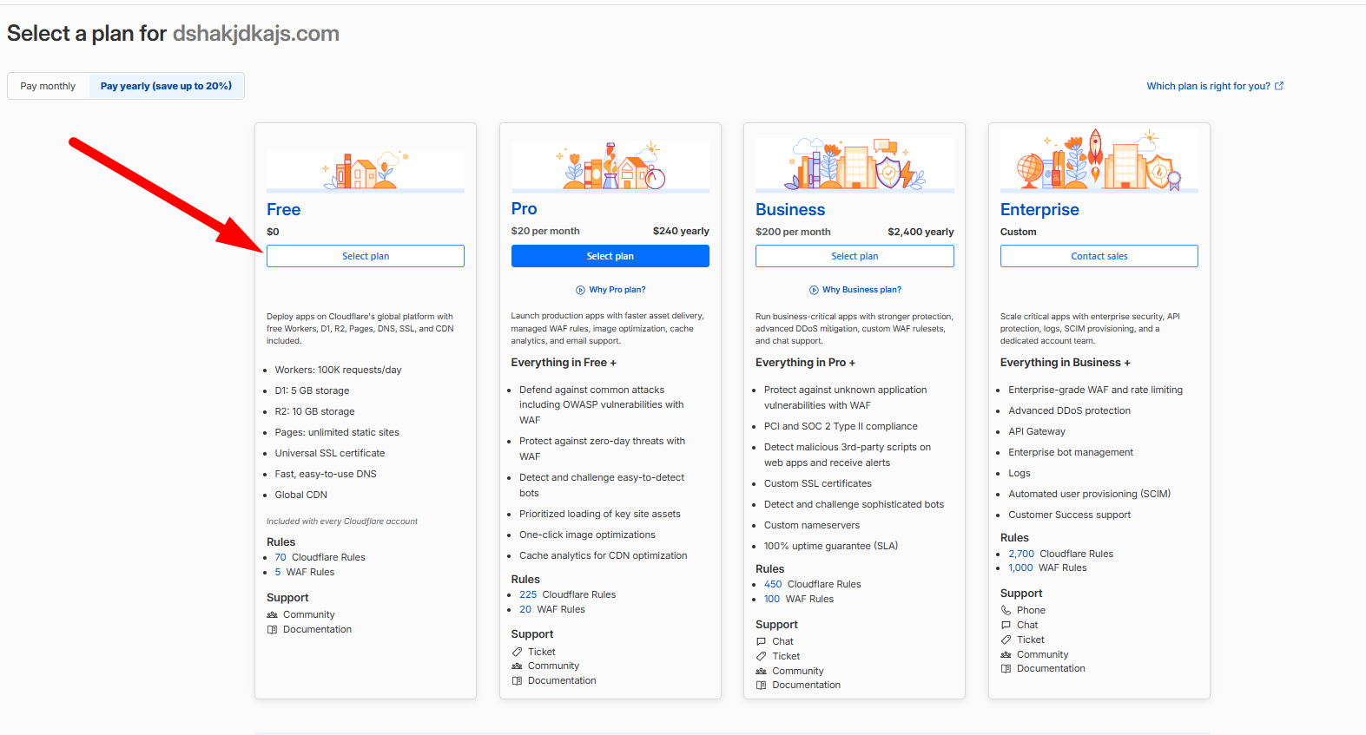Click the Ticket icon in Enterprise plan Support
The width and height of the screenshot is (1366, 735).
point(1006,640)
